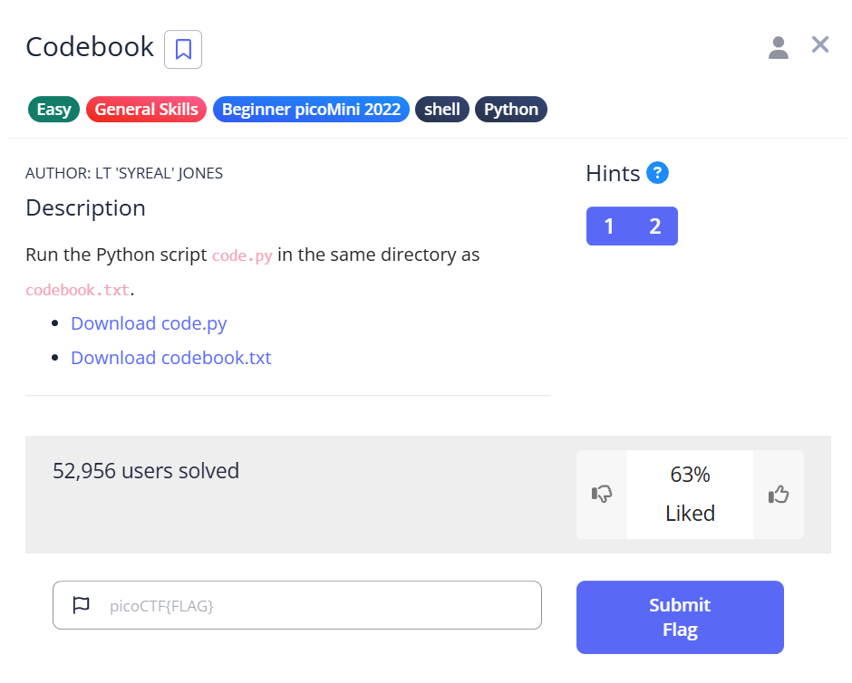The height and width of the screenshot is (683, 852).
Task: Select the General Skills tag
Action: [x=146, y=110]
